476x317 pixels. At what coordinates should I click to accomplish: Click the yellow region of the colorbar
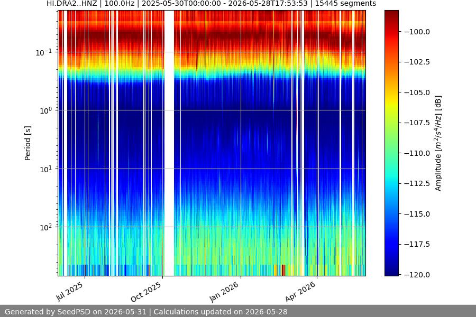click(391, 103)
